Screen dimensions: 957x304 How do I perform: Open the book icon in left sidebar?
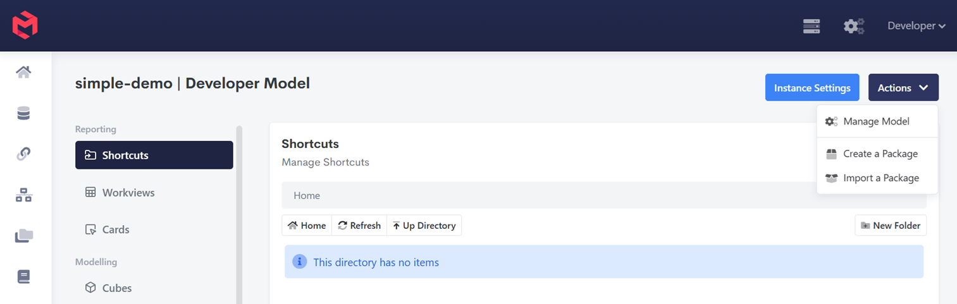[x=23, y=277]
